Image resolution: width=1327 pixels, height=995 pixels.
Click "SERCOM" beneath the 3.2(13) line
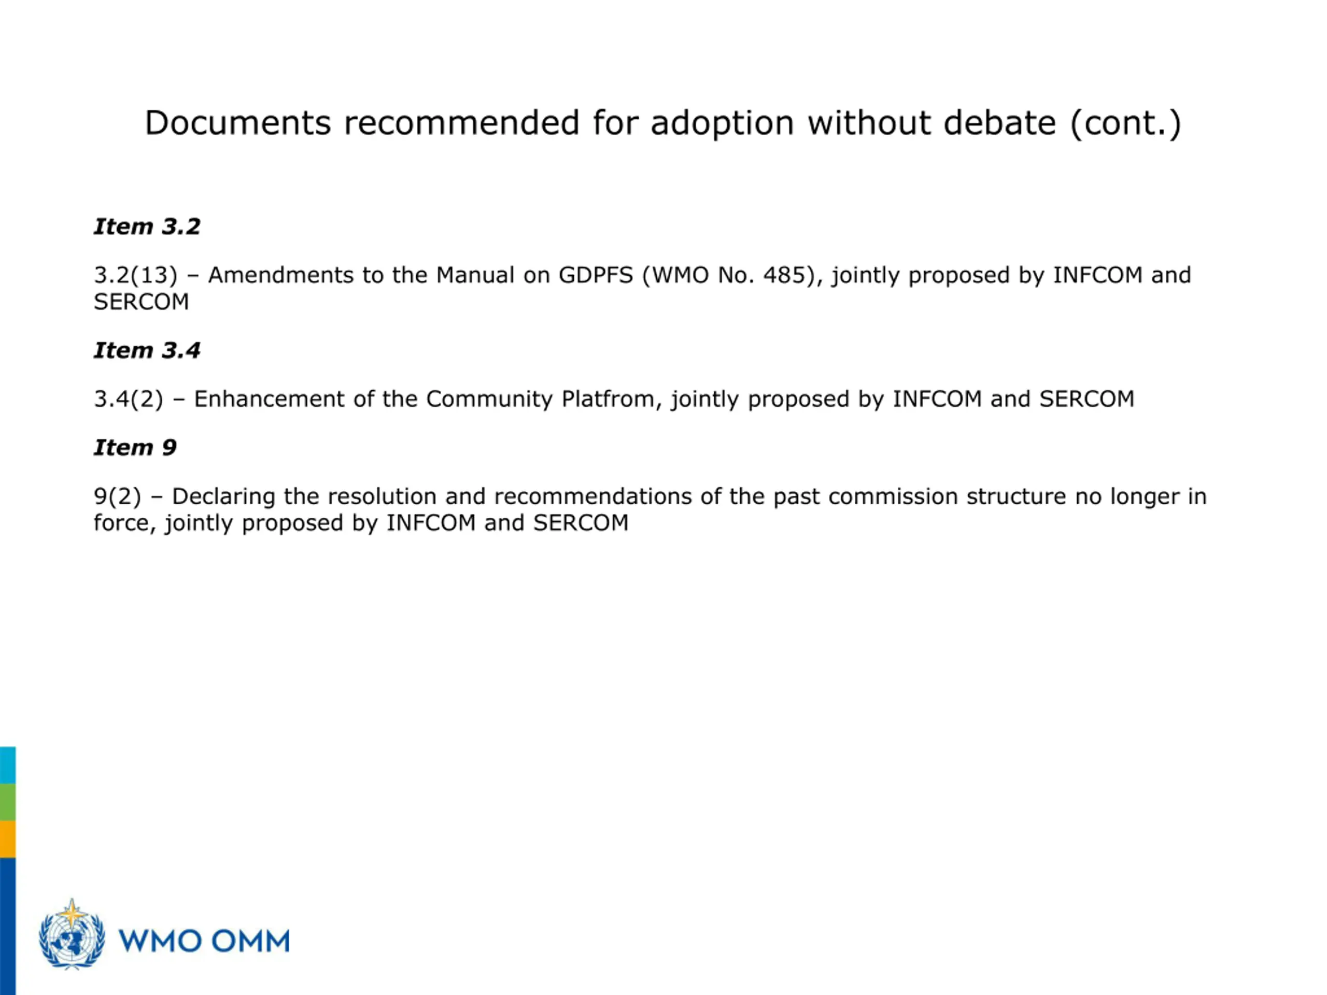(x=142, y=302)
